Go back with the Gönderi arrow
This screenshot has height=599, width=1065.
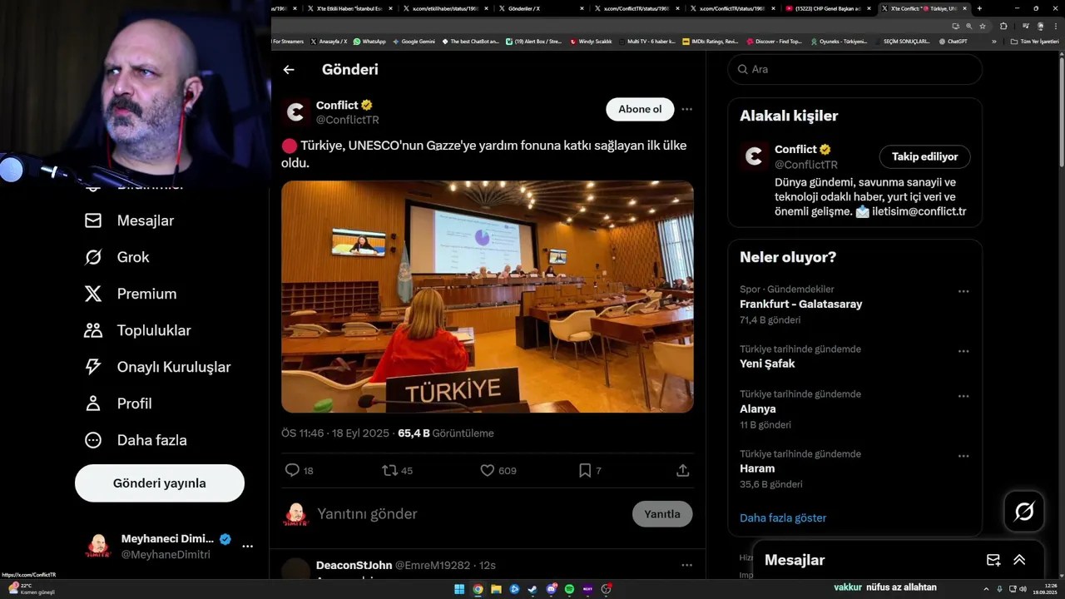tap(289, 70)
